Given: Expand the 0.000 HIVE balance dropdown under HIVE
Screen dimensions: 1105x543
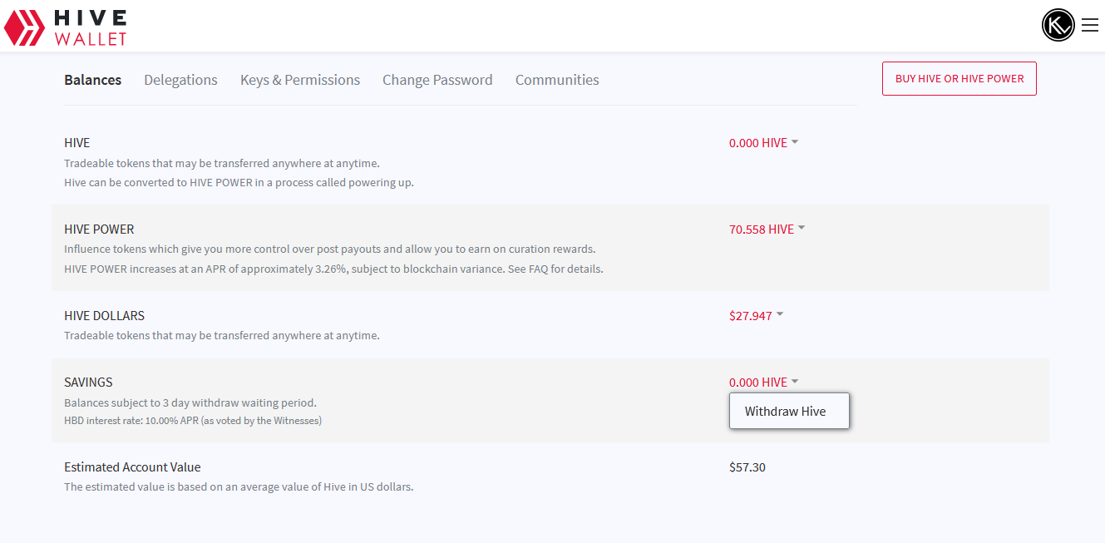Looking at the screenshot, I should pyautogui.click(x=763, y=143).
